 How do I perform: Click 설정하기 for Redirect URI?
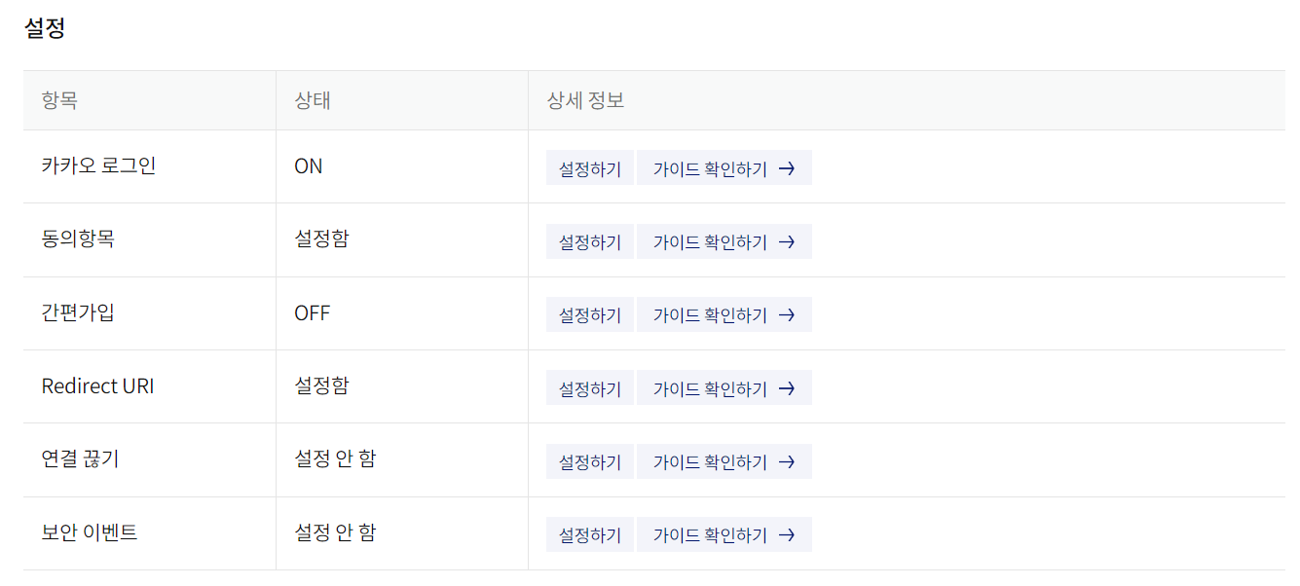(x=590, y=388)
